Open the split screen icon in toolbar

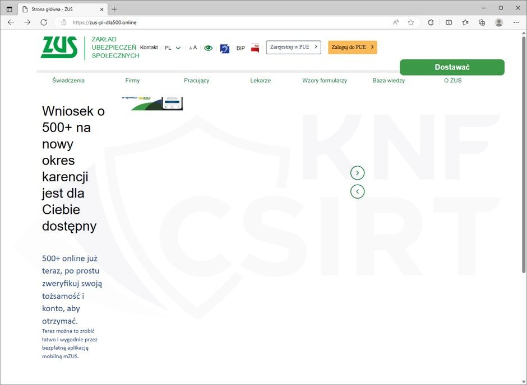click(449, 22)
